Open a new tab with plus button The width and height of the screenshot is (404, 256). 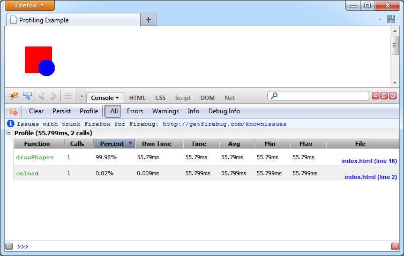pos(148,20)
